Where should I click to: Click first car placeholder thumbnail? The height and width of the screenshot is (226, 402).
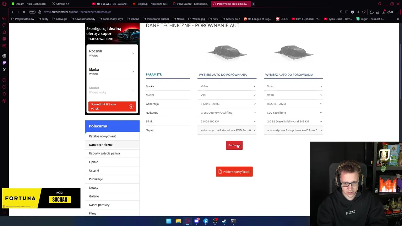pos(227,52)
